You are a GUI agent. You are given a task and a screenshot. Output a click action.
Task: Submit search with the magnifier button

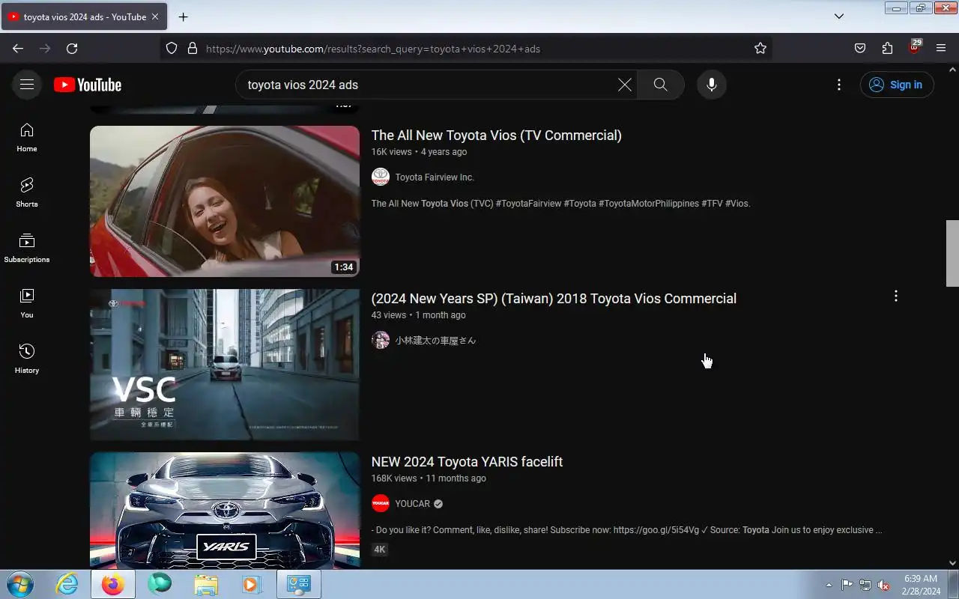pos(660,85)
